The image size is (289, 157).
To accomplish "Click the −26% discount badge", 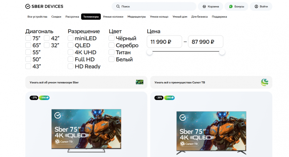I will [x=159, y=98].
